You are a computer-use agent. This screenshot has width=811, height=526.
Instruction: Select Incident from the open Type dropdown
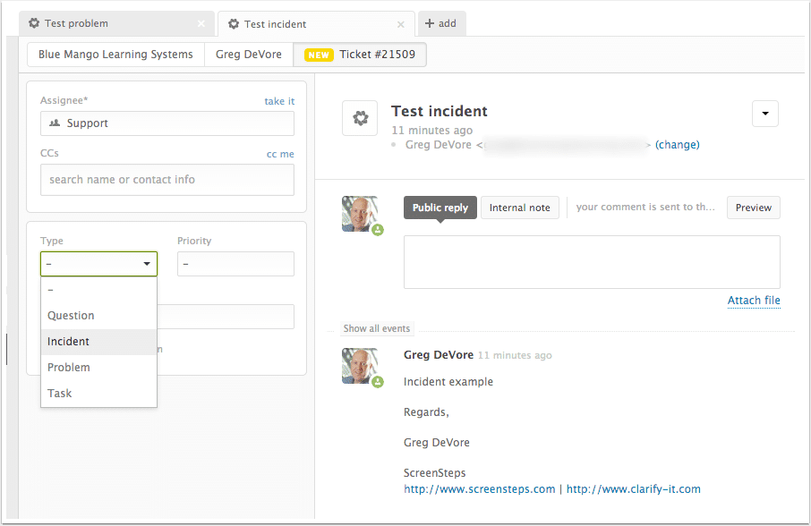(x=68, y=341)
